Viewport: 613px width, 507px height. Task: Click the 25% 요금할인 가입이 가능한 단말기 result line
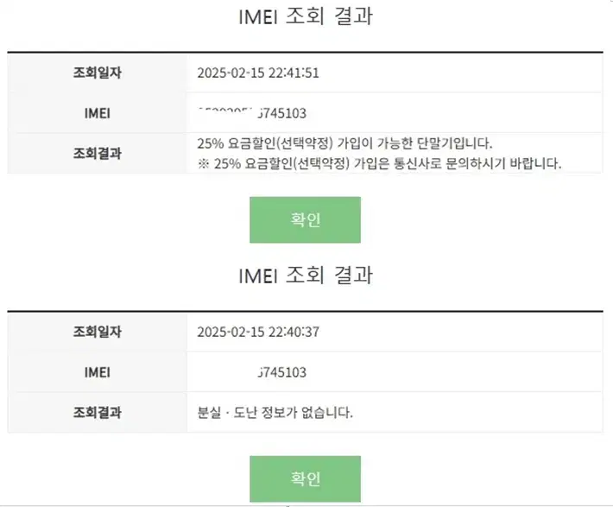344,143
